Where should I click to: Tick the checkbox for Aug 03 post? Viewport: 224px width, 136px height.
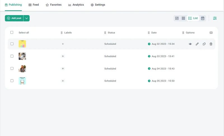point(12,56)
